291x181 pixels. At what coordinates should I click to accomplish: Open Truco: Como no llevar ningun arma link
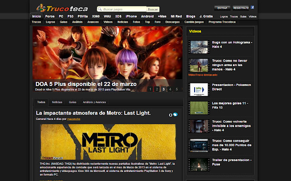coord(230,65)
